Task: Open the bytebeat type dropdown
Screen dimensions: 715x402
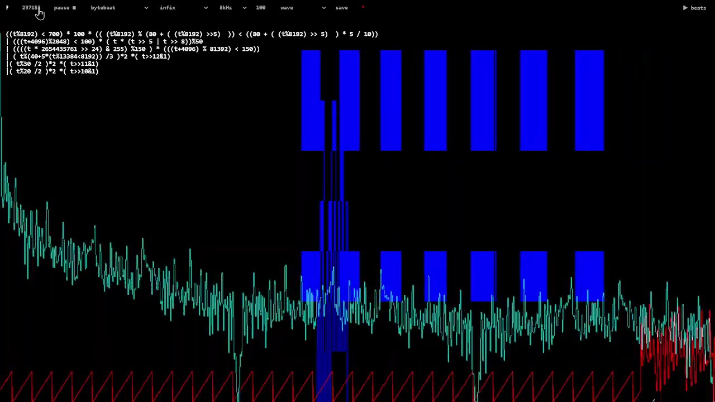Action: 119,8
